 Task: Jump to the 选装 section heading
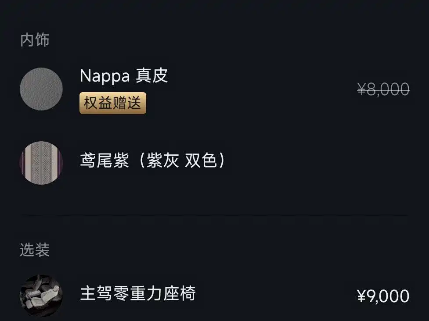[35, 250]
